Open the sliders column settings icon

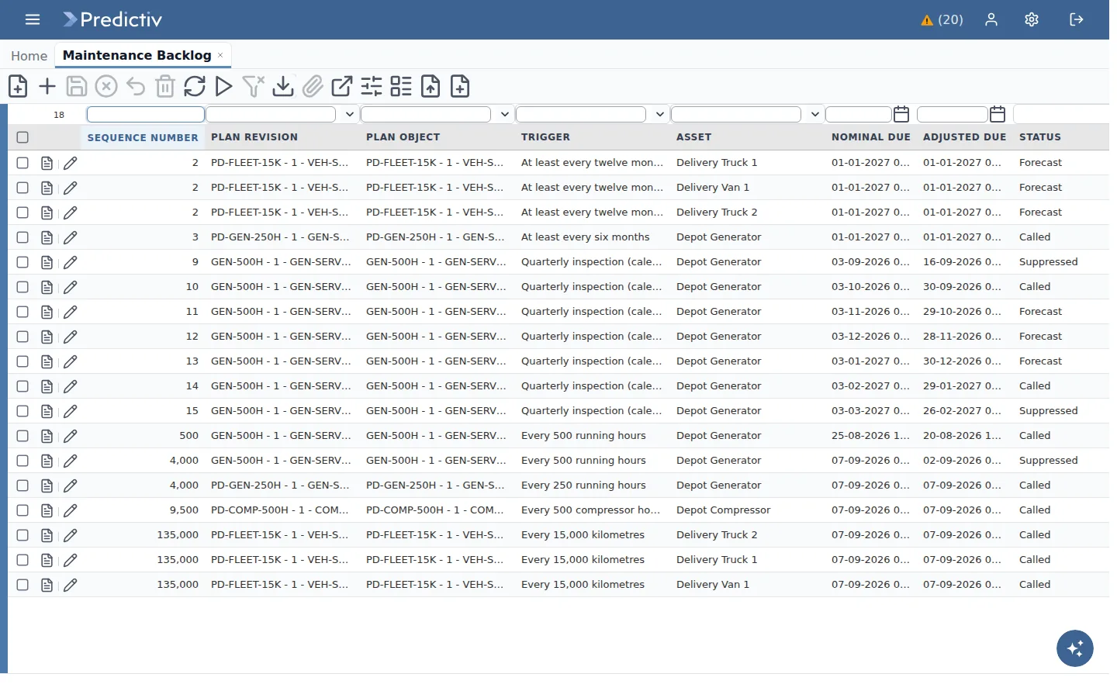[x=372, y=86]
